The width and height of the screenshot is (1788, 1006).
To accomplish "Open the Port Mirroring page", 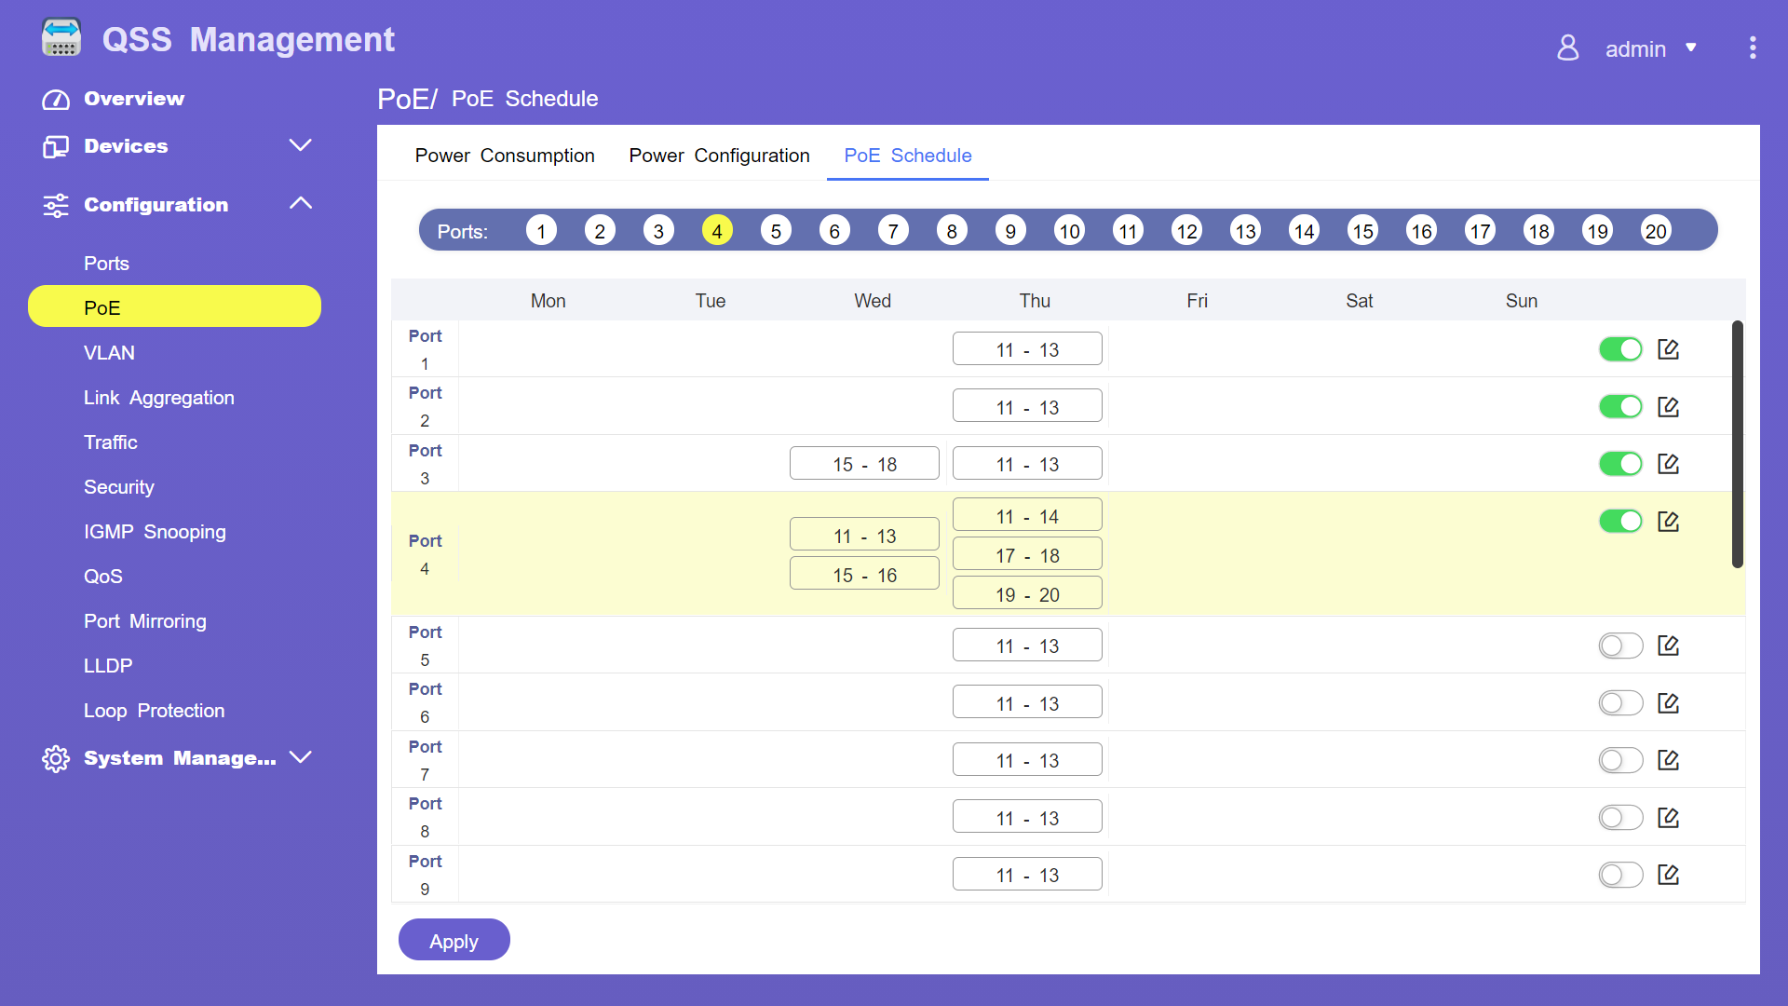I will [x=145, y=621].
